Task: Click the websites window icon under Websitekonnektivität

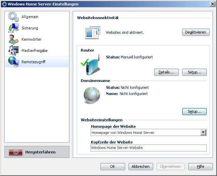Action: click(x=93, y=32)
